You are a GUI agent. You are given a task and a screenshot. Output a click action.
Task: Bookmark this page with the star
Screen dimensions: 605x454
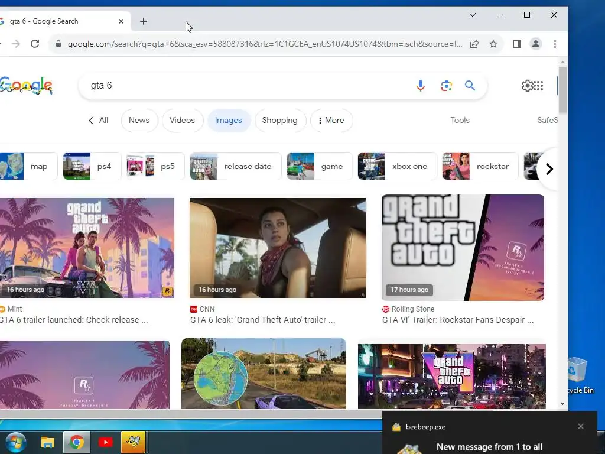(x=493, y=44)
